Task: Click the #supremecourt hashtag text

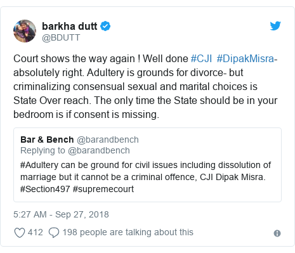Action: 103,189
